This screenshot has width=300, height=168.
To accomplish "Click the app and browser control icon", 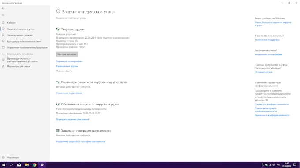I will click(3, 47).
